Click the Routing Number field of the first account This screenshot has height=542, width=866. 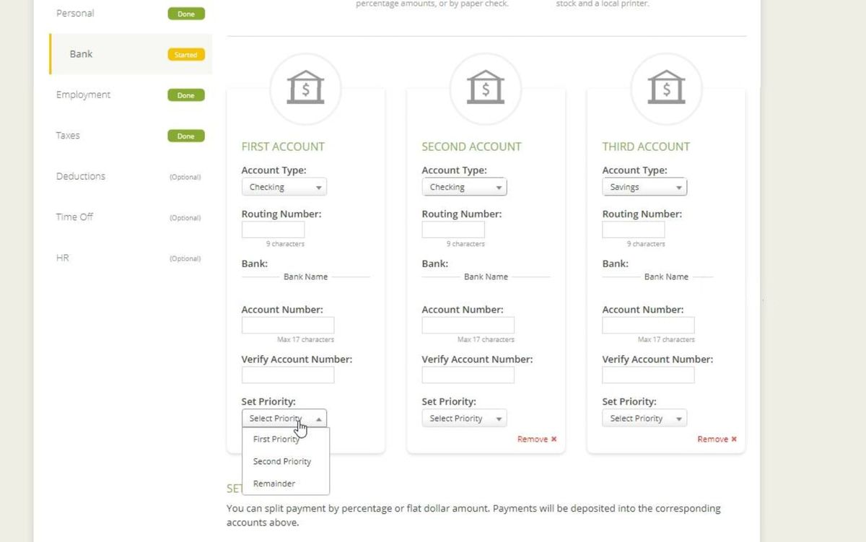coord(274,230)
